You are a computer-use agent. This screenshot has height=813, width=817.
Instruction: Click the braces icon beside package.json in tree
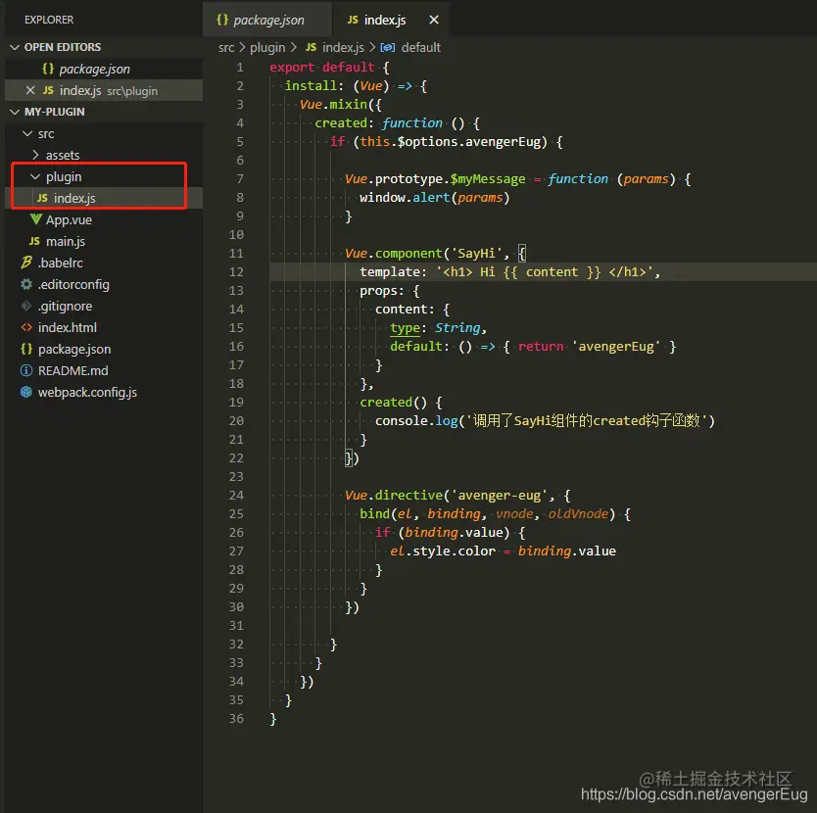coord(26,349)
